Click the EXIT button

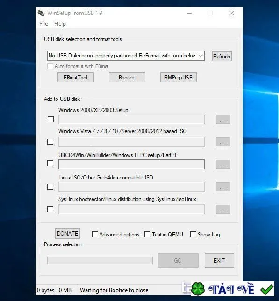[x=219, y=260]
